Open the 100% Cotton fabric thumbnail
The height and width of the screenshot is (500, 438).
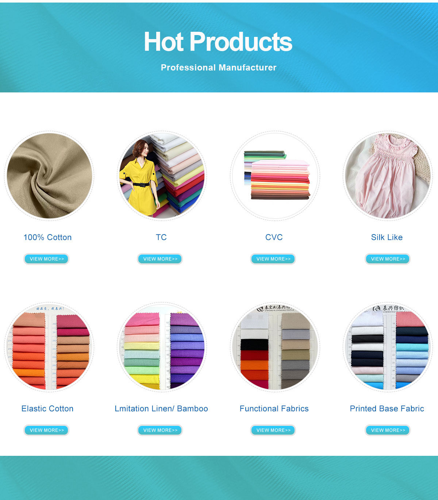coord(49,176)
